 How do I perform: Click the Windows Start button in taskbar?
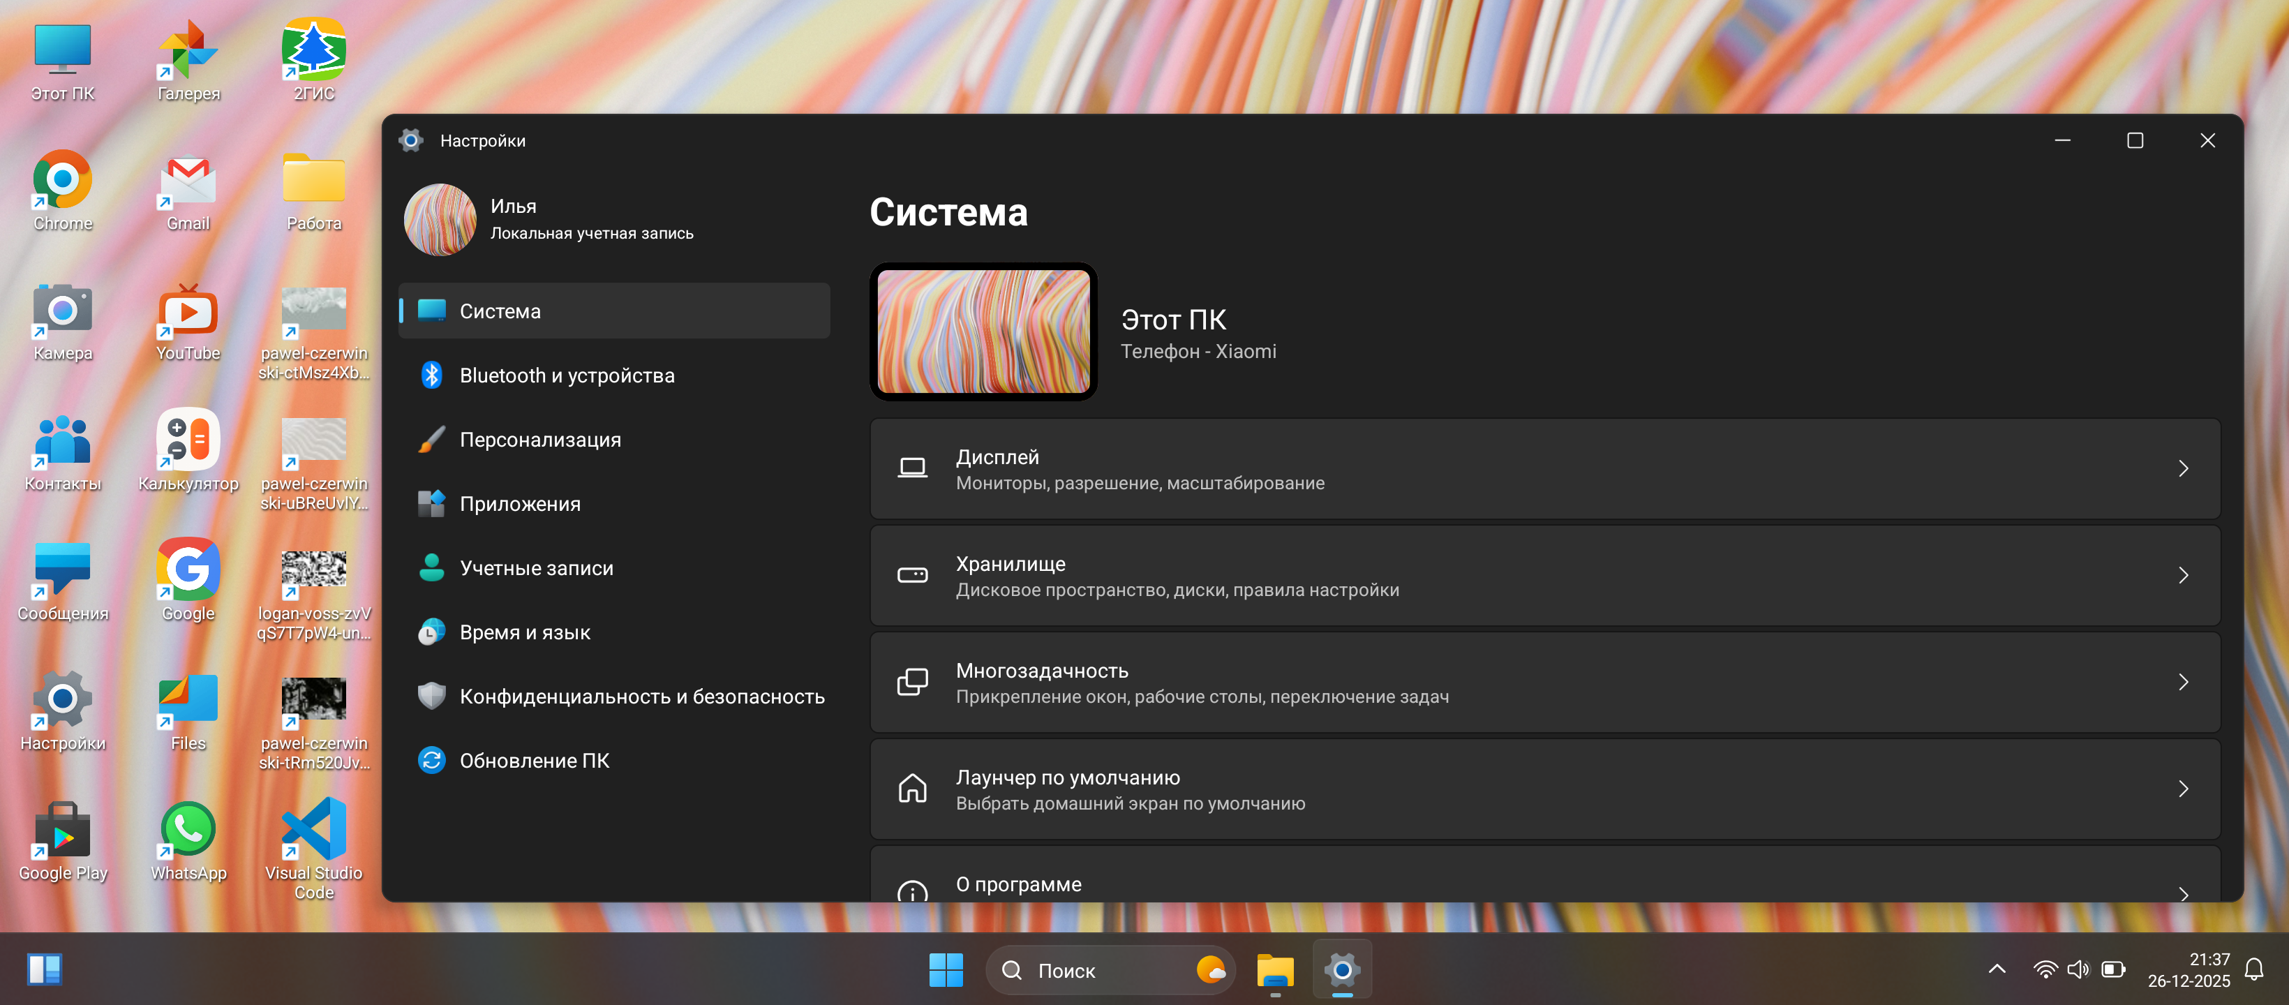[946, 969]
